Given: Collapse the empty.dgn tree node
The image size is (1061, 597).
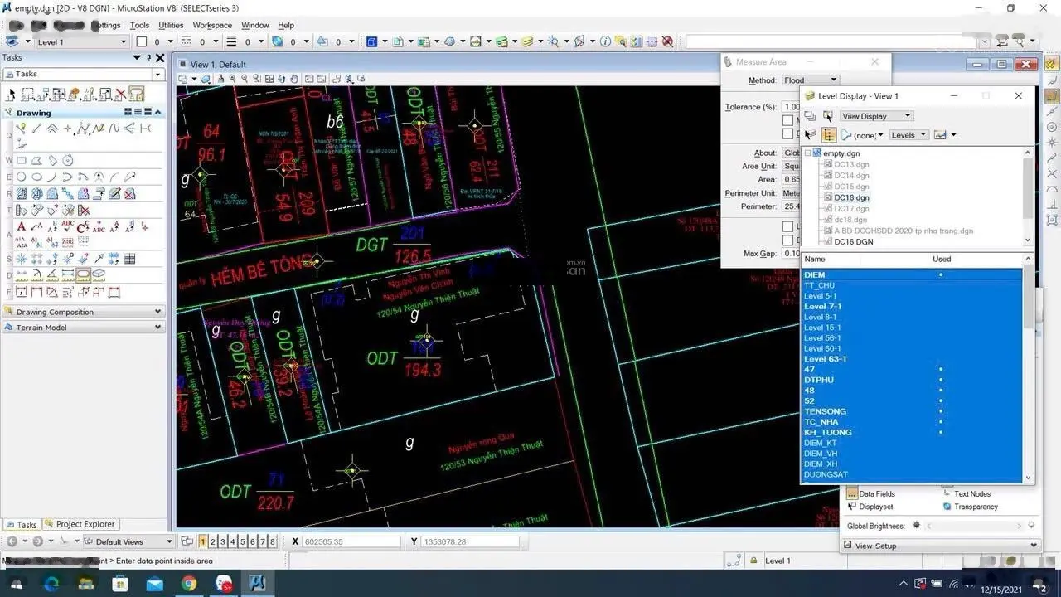Looking at the screenshot, I should [x=808, y=153].
